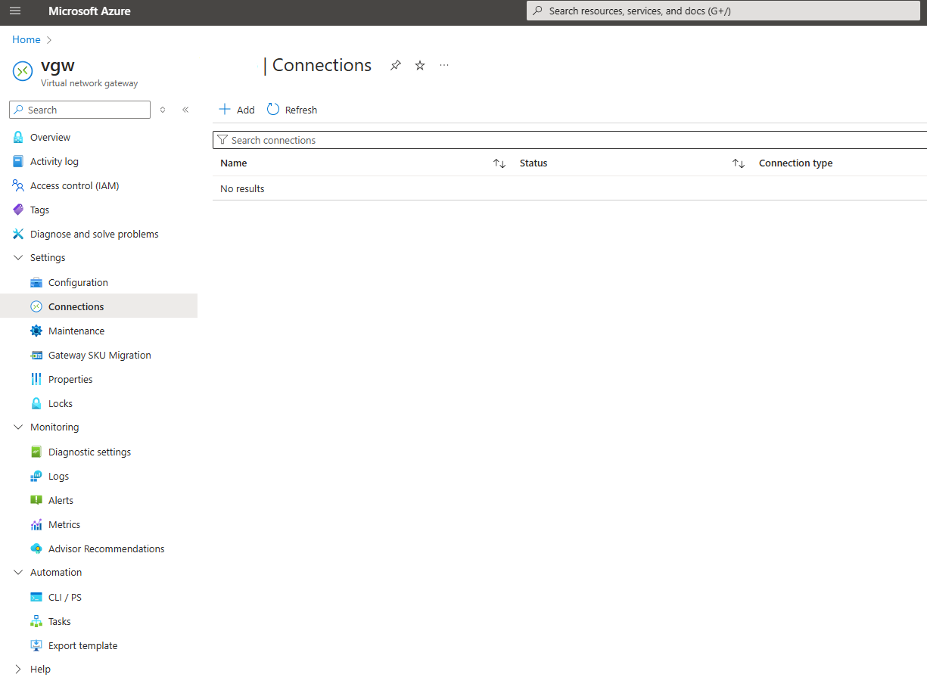Open the Azure portal hamburger menu
Viewport: 927px width, 693px height.
pos(15,11)
